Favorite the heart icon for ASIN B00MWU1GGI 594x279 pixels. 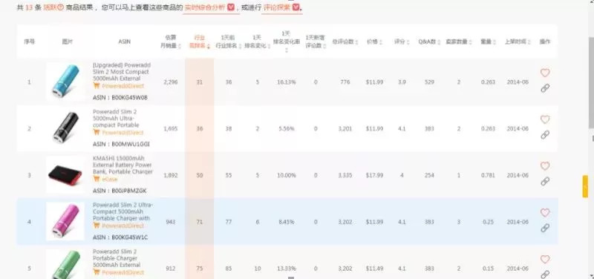pos(545,119)
